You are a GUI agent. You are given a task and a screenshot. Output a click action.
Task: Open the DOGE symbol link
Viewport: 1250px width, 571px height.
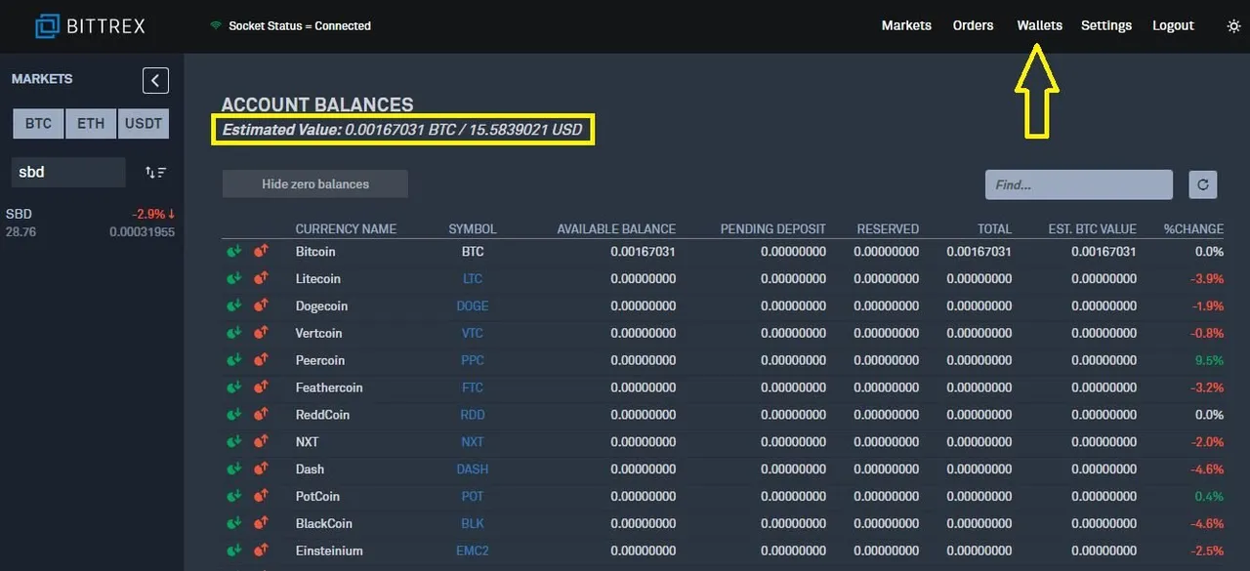[473, 306]
